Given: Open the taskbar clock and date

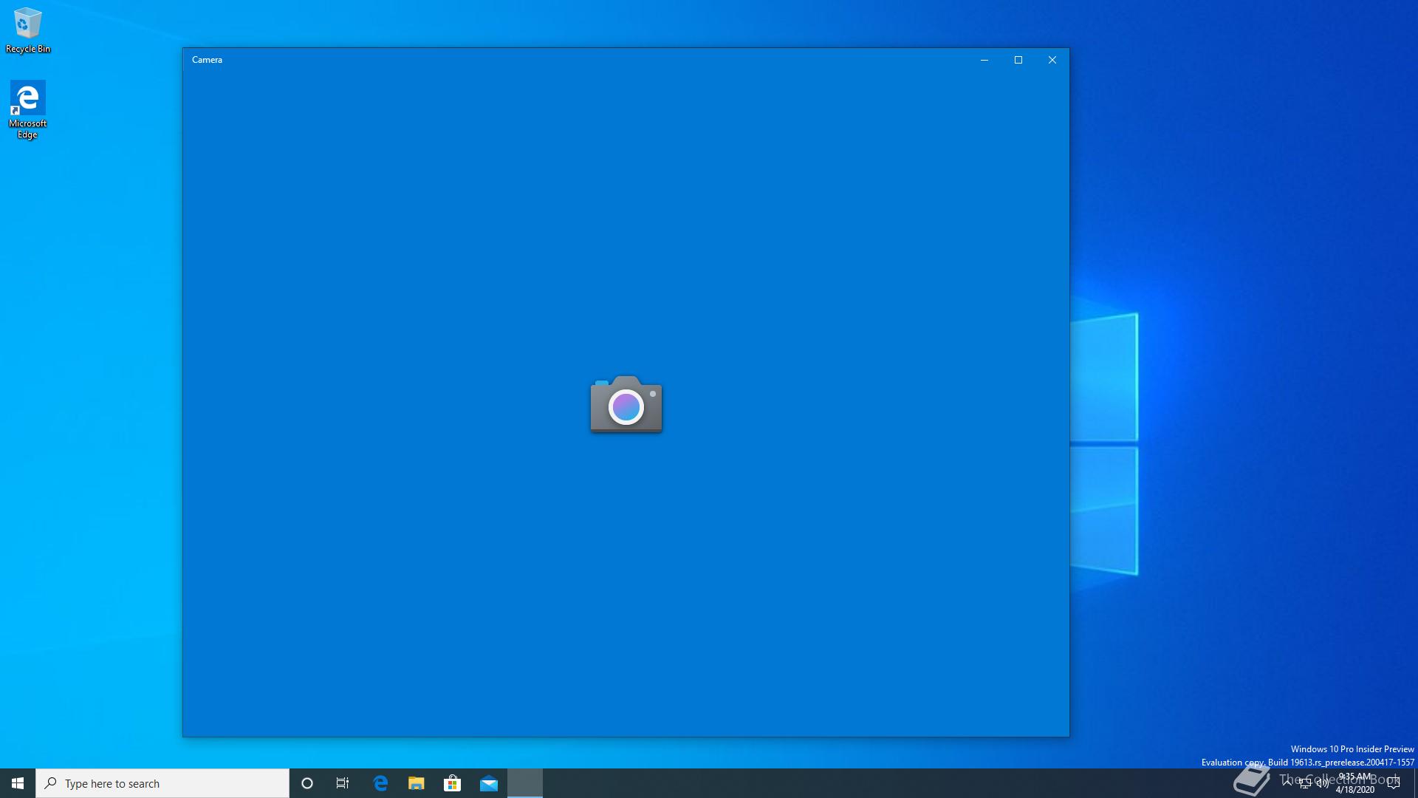Looking at the screenshot, I should pos(1355,783).
